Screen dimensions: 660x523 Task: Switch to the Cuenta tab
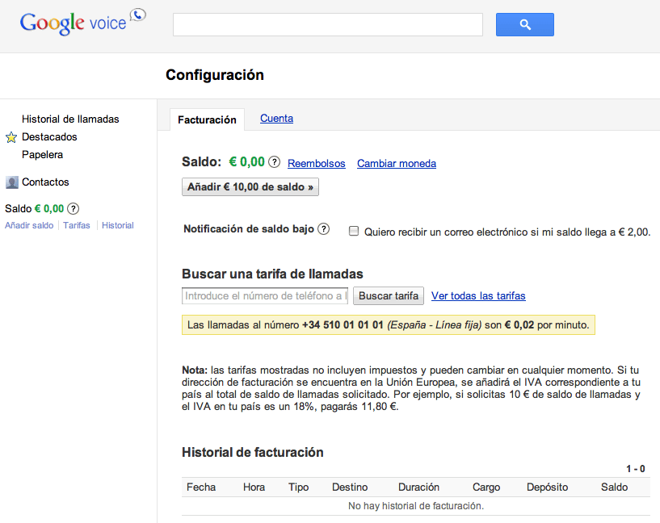click(x=276, y=119)
